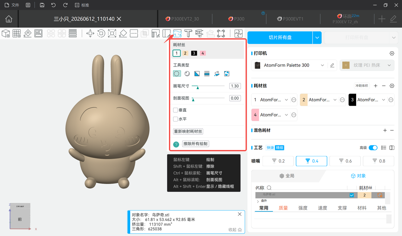402x236 pixels.
Task: Turn off the 高级 toggle switch
Action: pos(373,147)
